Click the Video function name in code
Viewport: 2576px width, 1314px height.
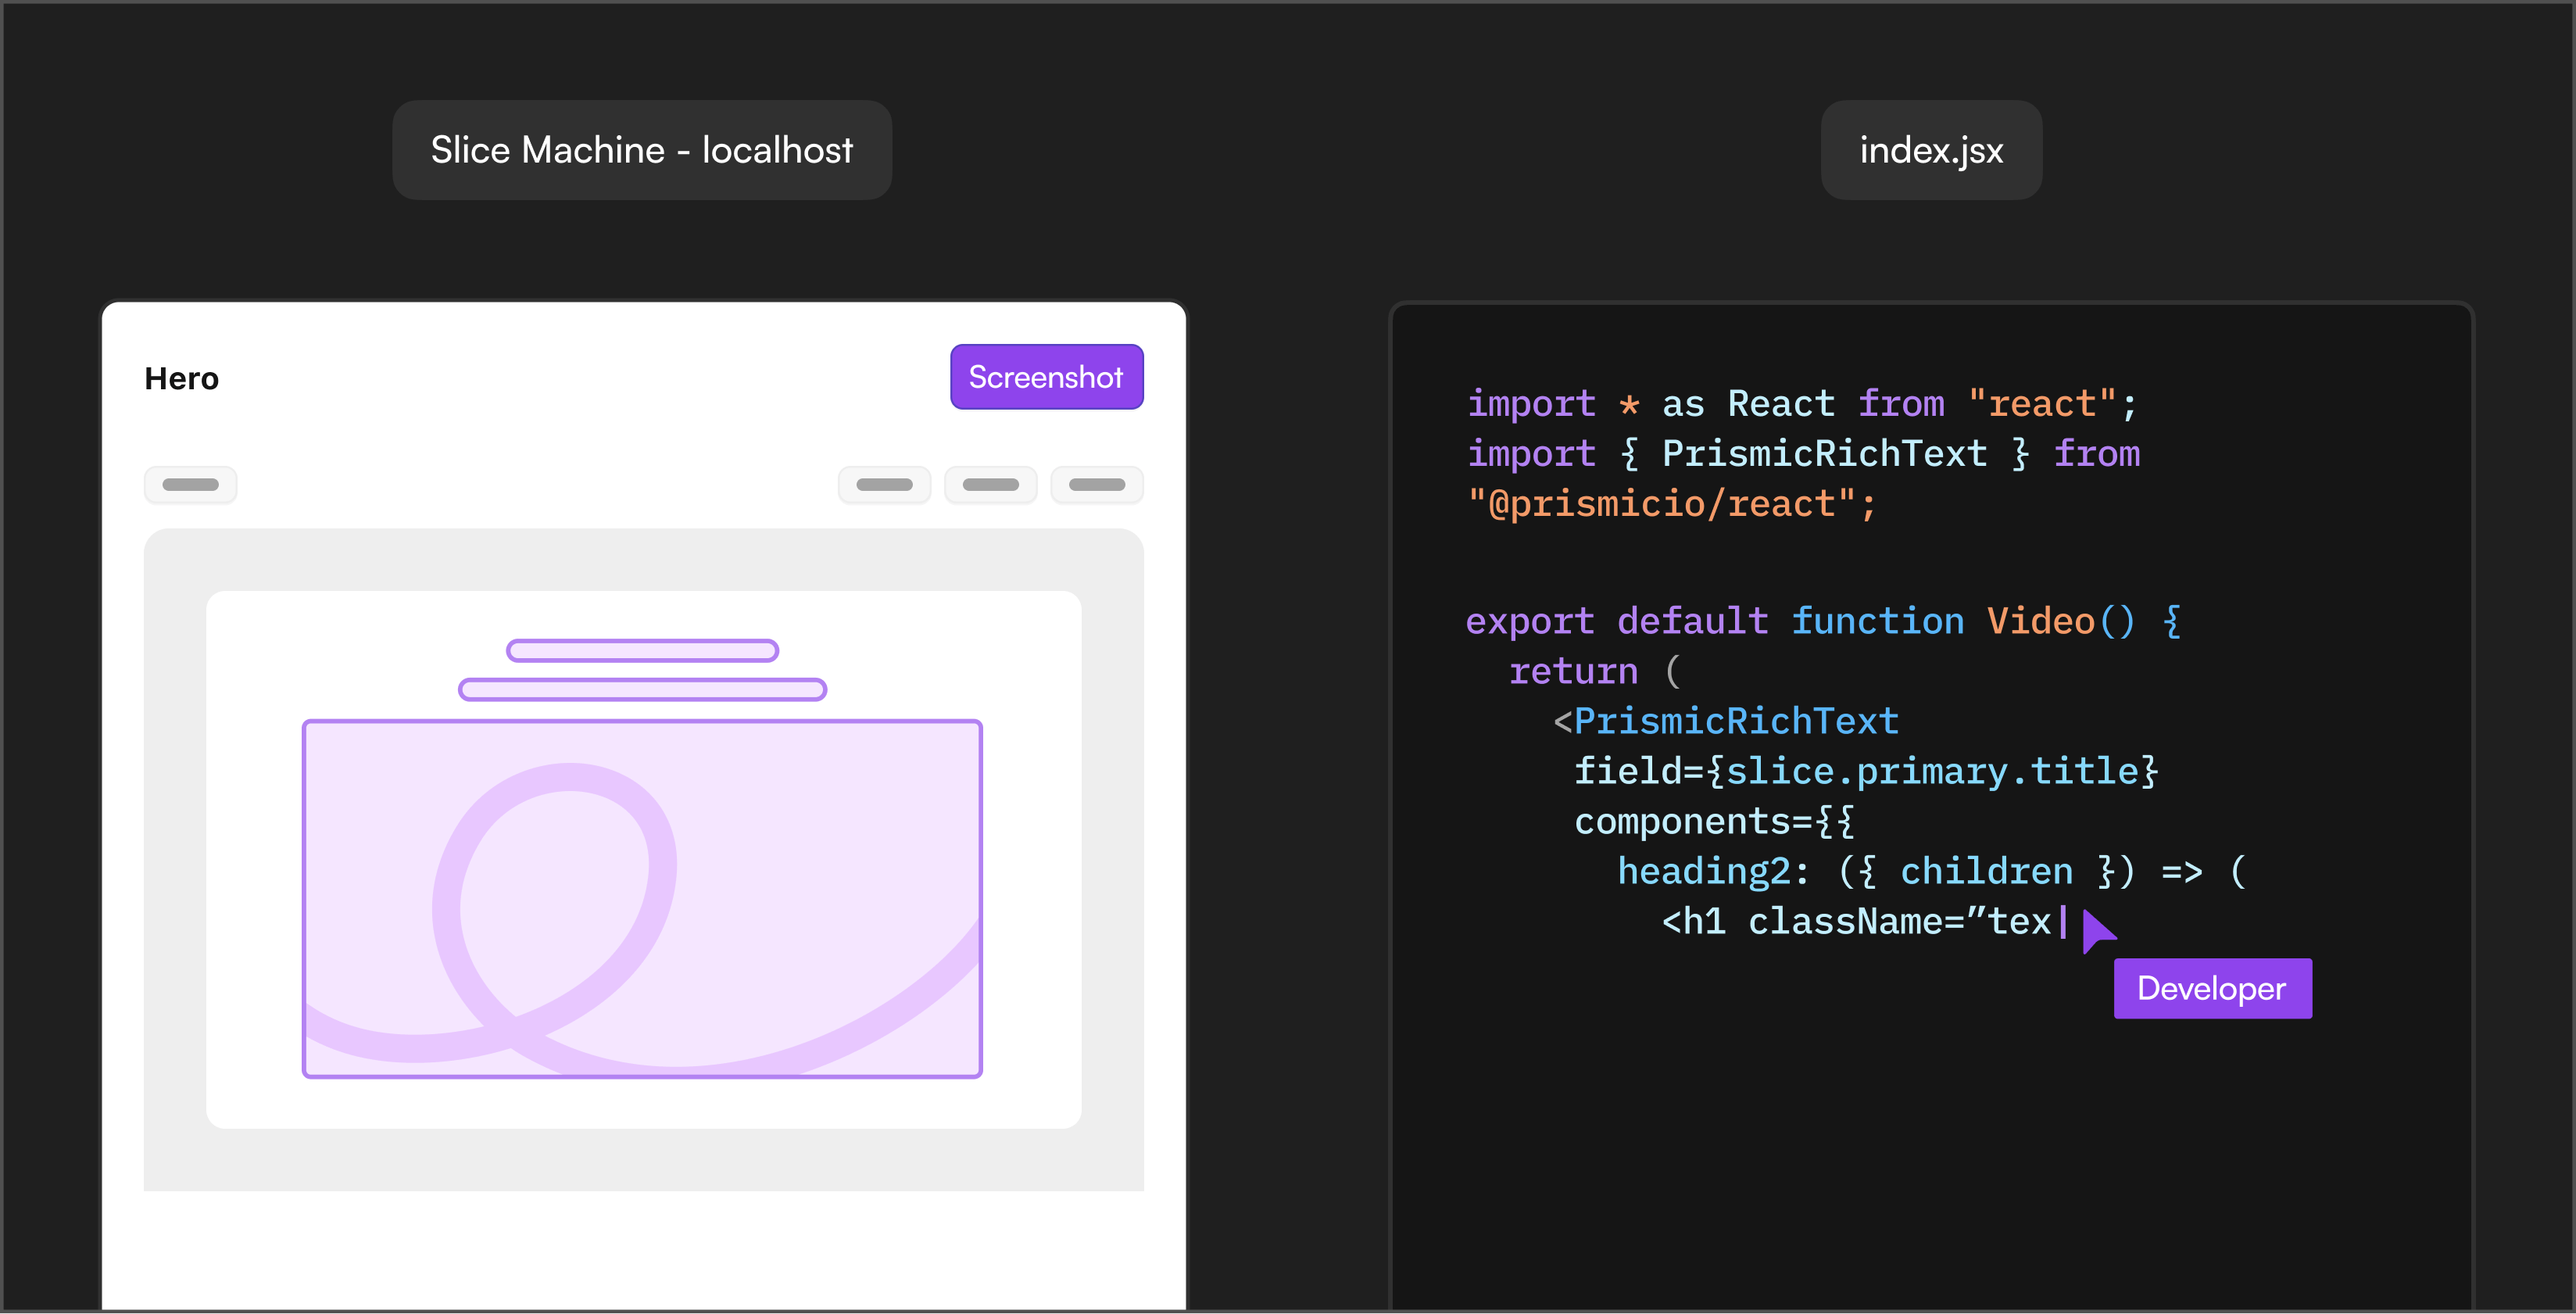(2039, 621)
